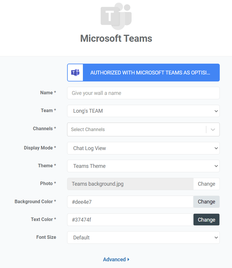Expand the Advanced section

click(x=116, y=259)
